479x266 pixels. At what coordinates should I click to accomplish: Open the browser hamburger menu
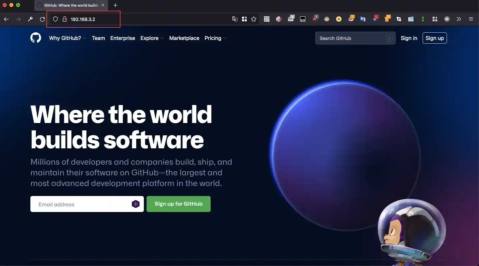point(471,19)
